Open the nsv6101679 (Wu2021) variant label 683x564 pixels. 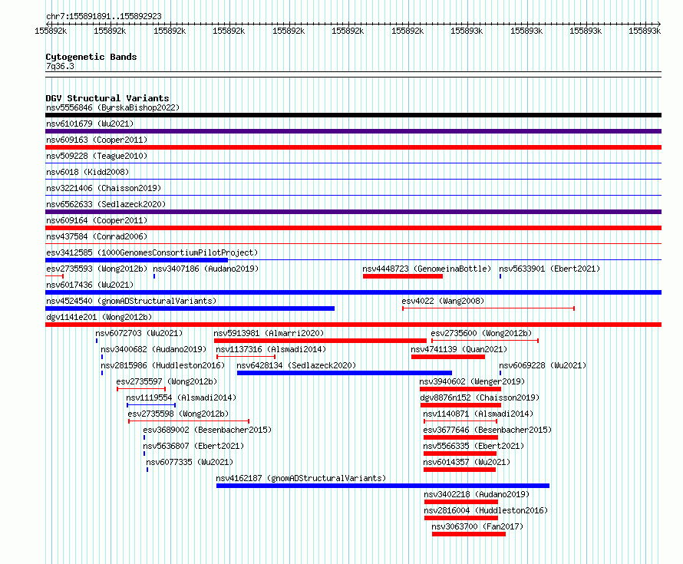point(90,124)
